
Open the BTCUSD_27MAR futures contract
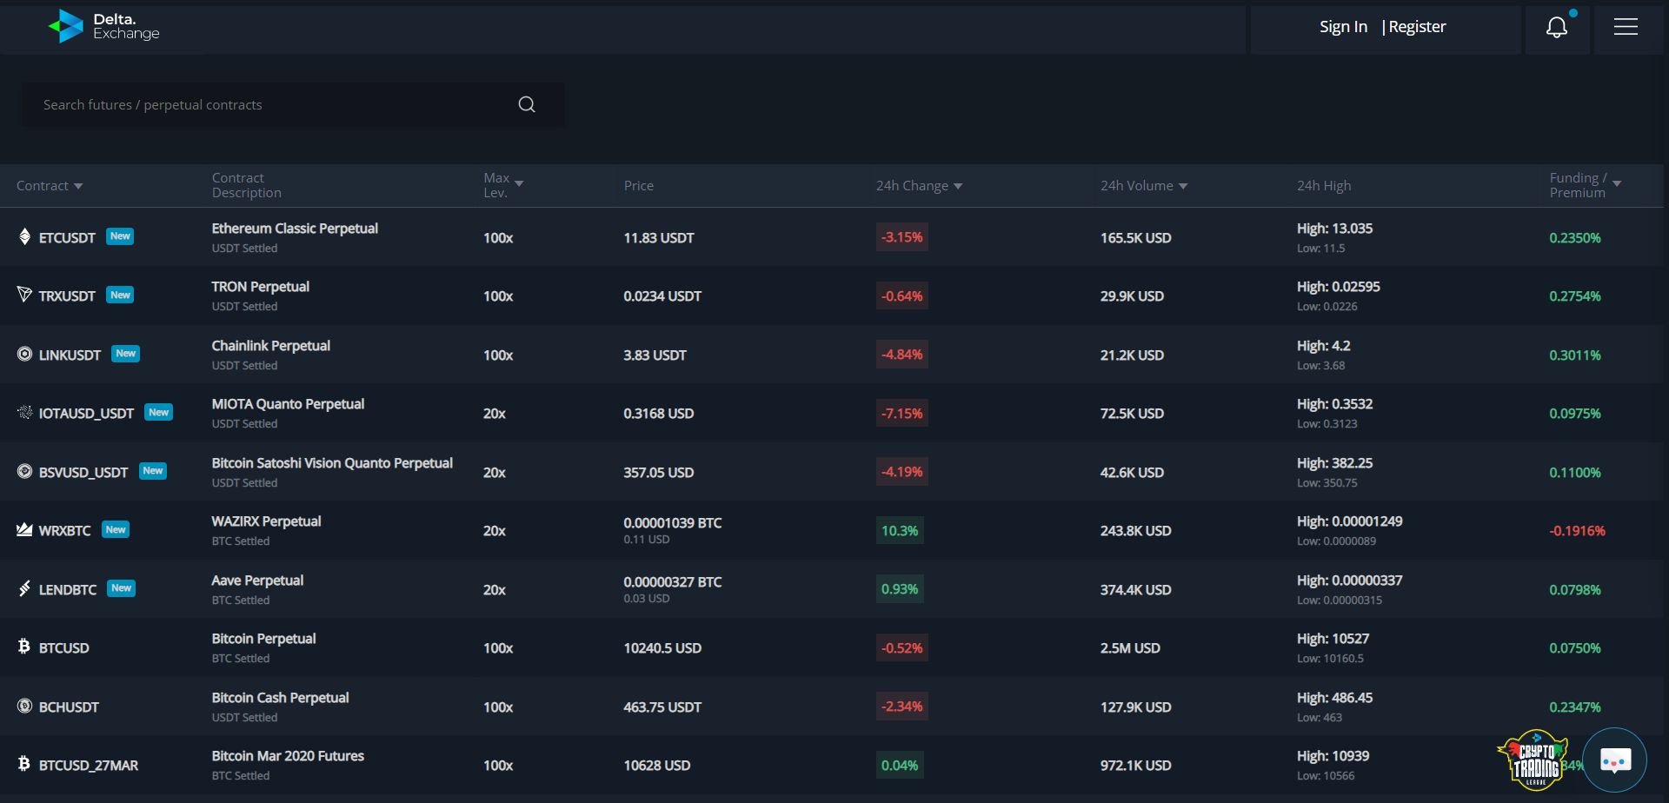(89, 765)
